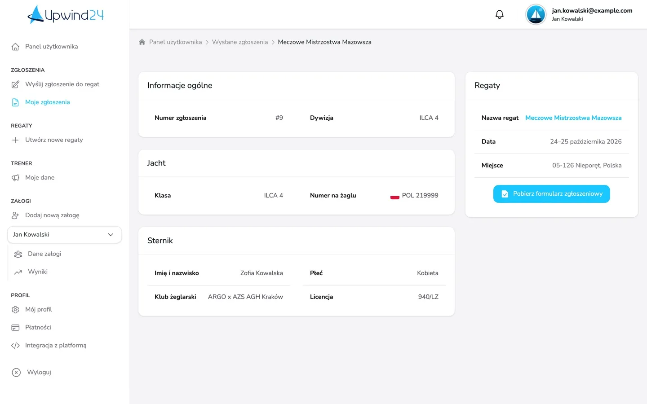Click the pencil icon for Wyślij zgłoszenie
The width and height of the screenshot is (647, 404).
click(15, 84)
